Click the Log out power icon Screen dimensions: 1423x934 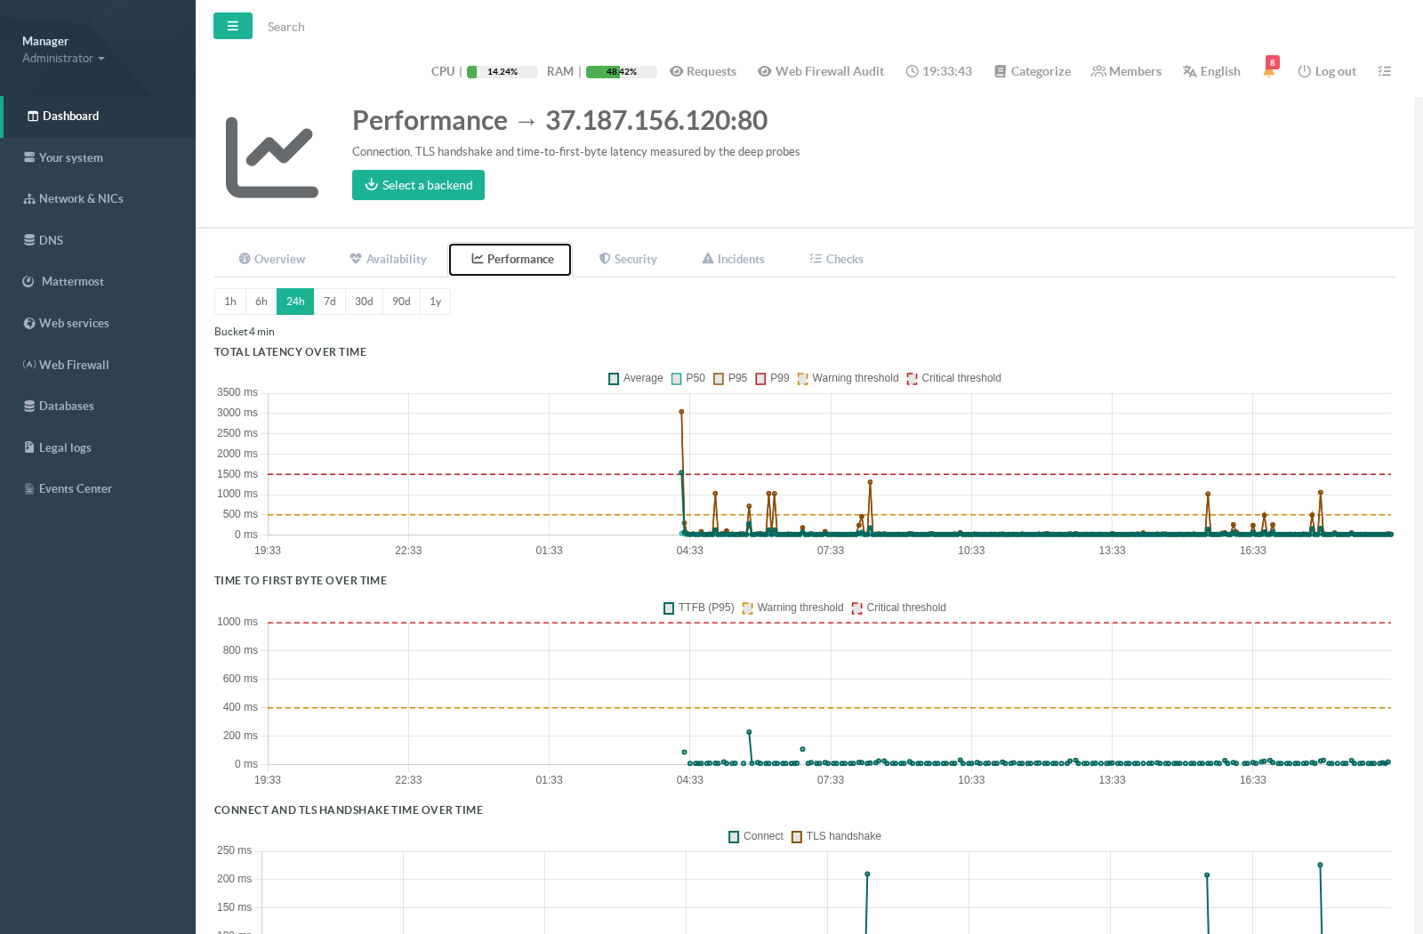[x=1304, y=71]
